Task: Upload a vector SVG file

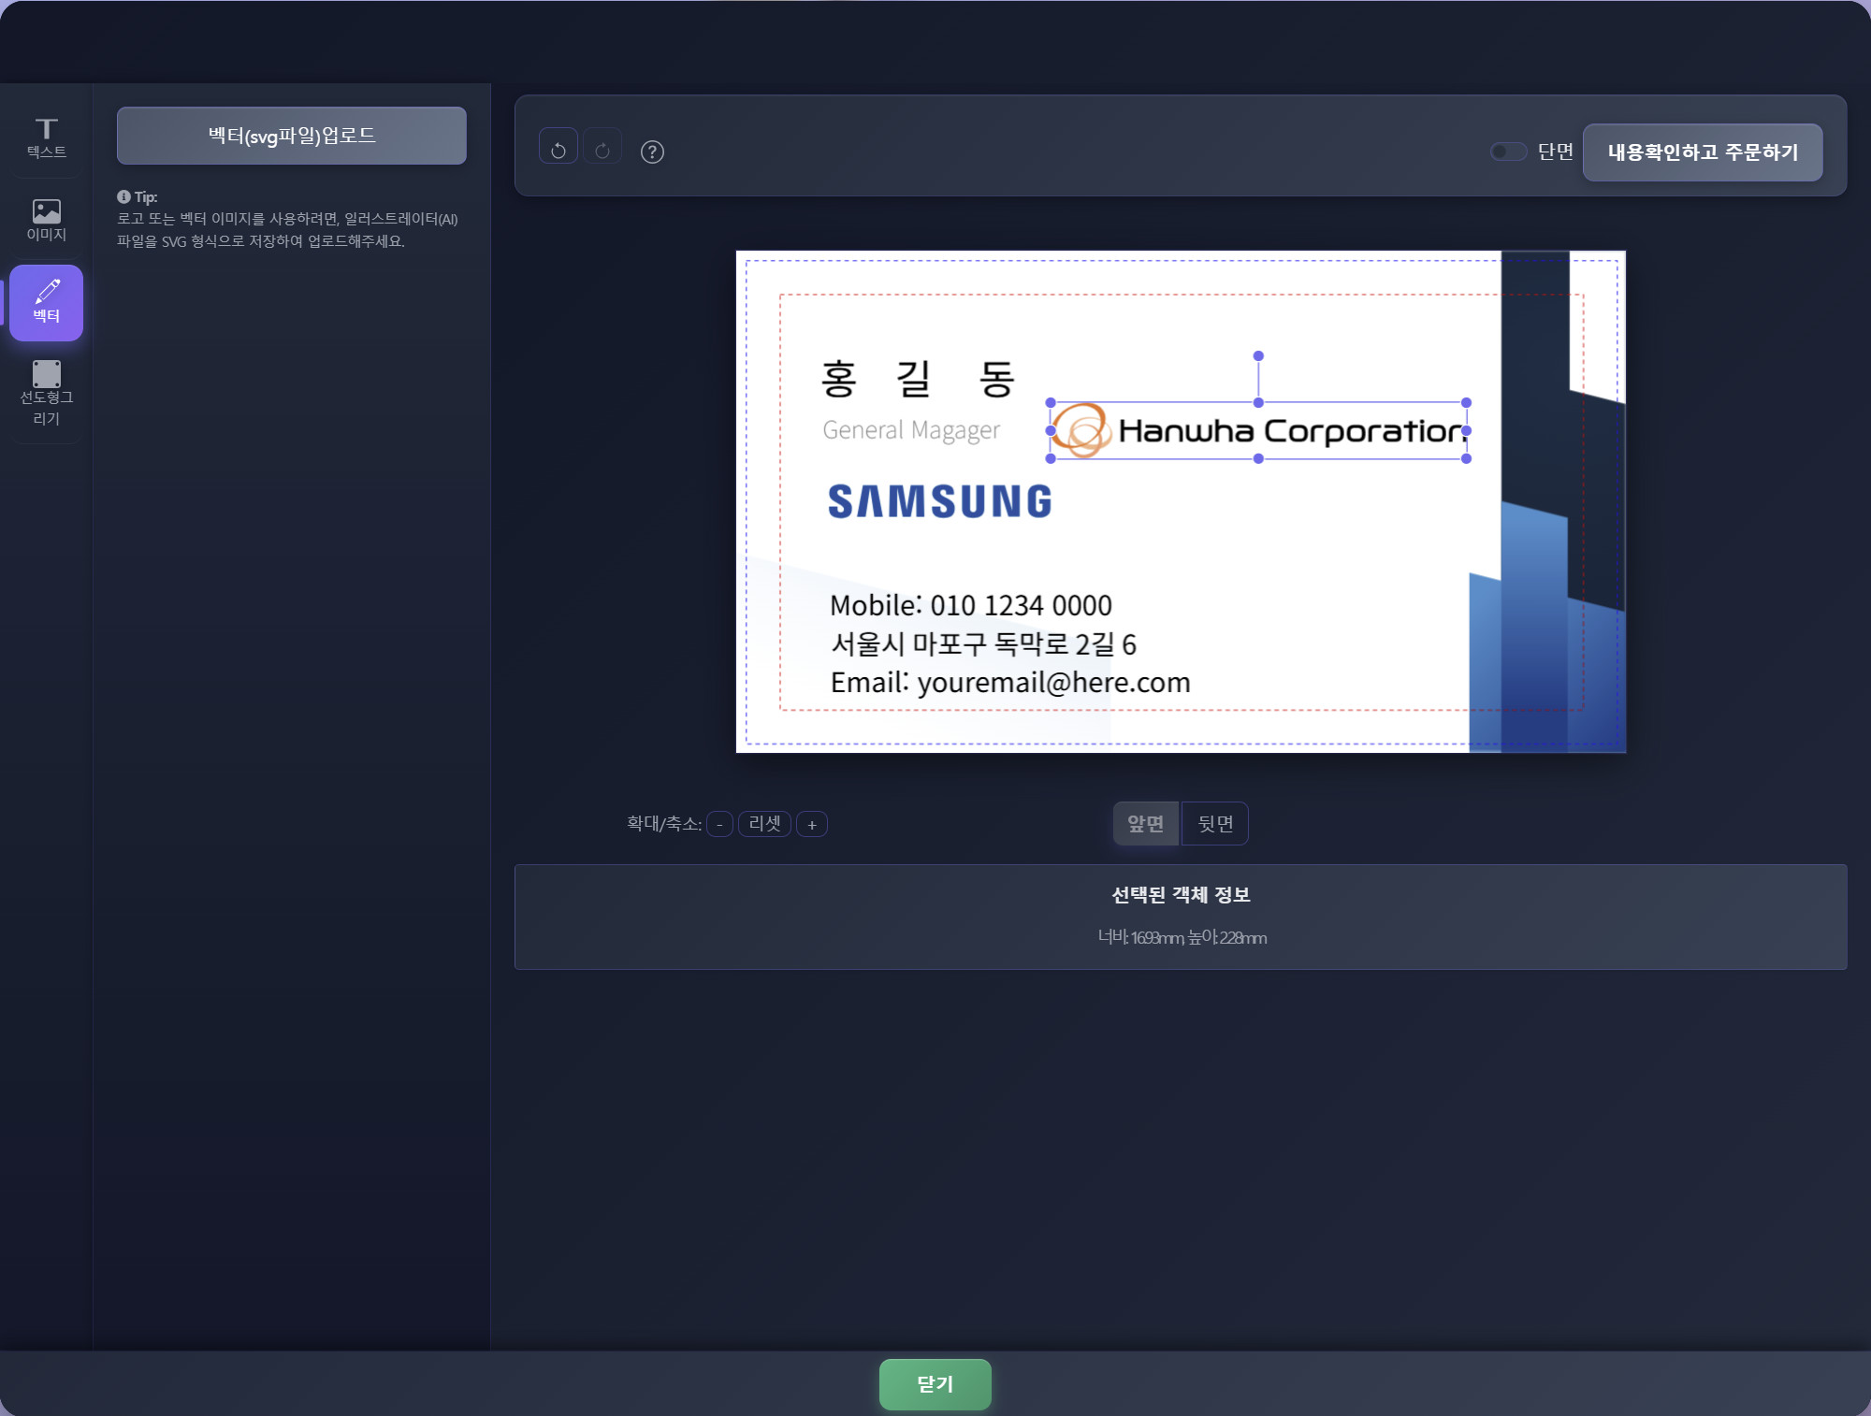Action: 291,136
